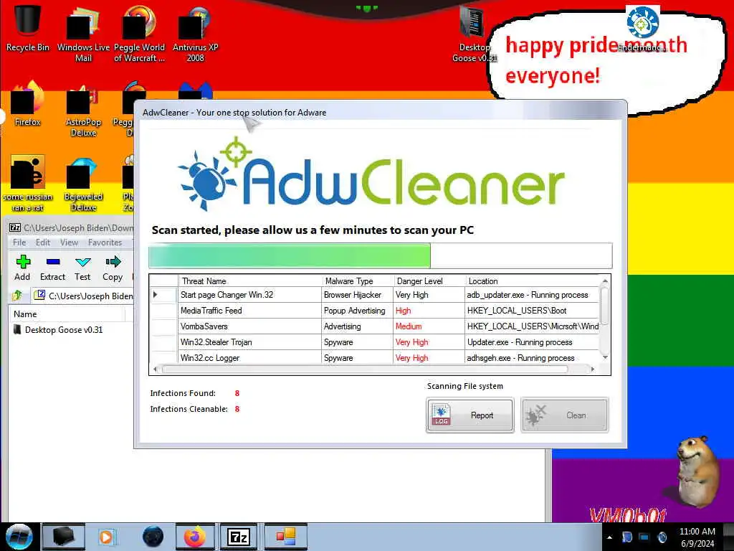The height and width of the screenshot is (551, 734).
Task: Open 7-Zip File menu
Action: tap(19, 242)
